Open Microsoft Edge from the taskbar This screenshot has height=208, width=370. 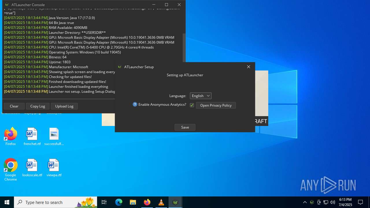click(119, 202)
